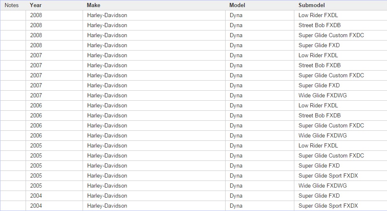
Task: Click the Make column header
Action: point(94,5)
